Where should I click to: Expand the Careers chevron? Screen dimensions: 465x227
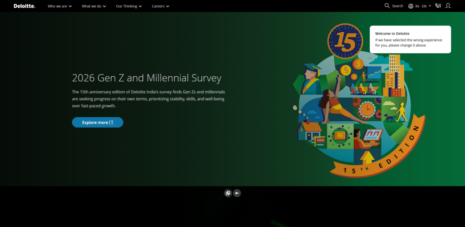point(168,6)
